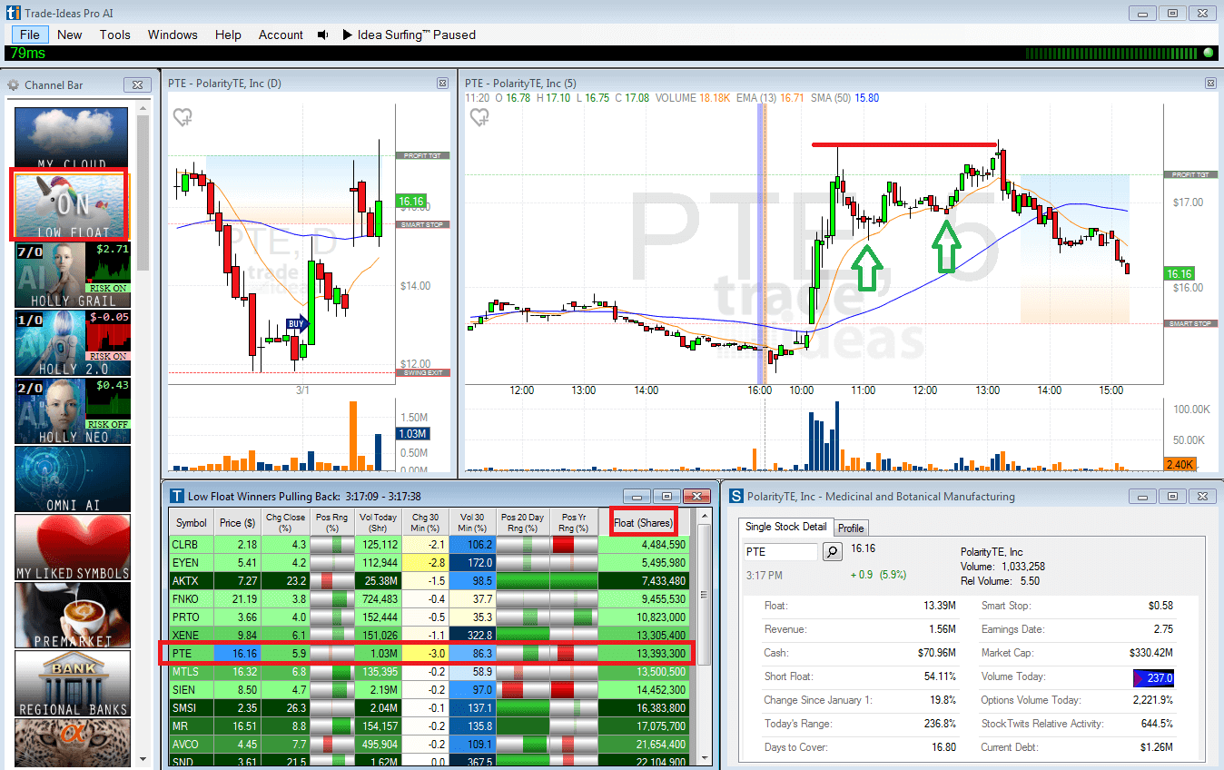Click the Channel Bar scroll down arrow
This screenshot has width=1224, height=770.
click(x=143, y=757)
